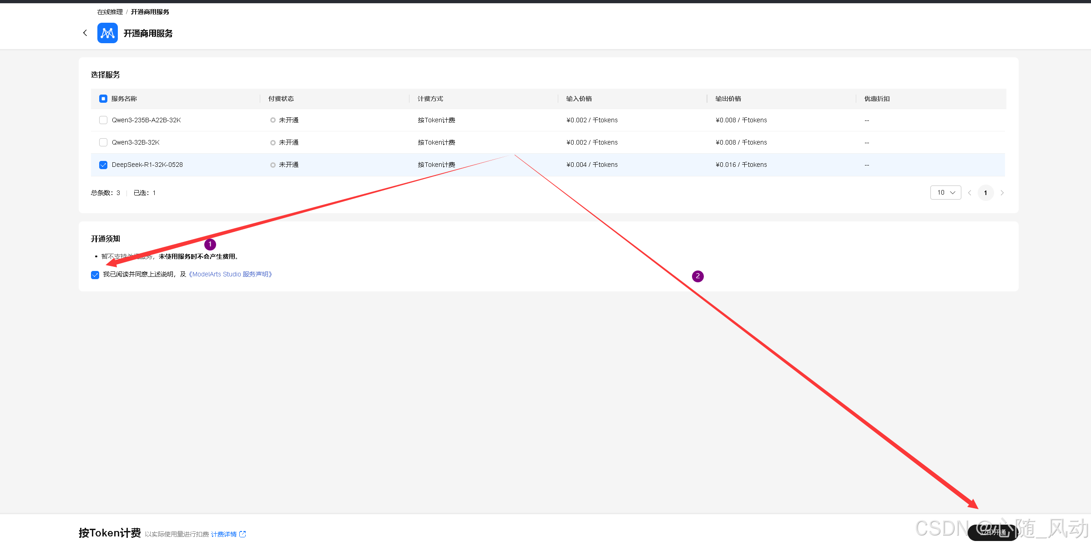Open the 计费详情 billing link
1091x546 pixels.
pyautogui.click(x=223, y=534)
